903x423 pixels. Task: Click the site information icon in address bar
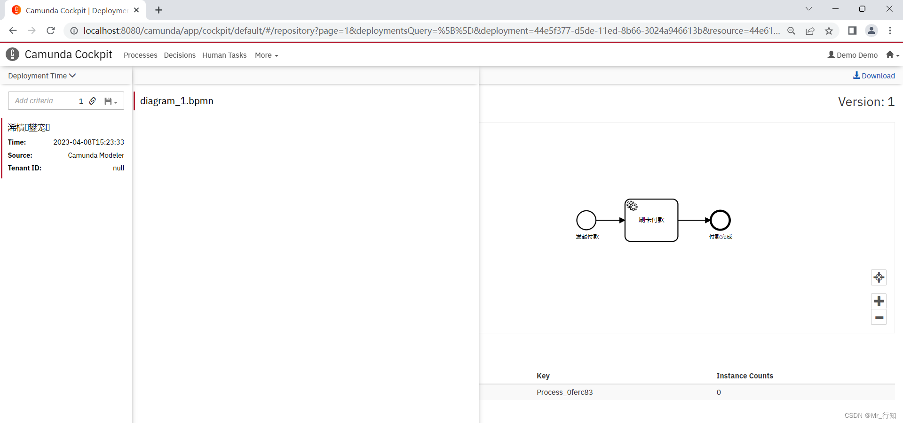pos(74,31)
